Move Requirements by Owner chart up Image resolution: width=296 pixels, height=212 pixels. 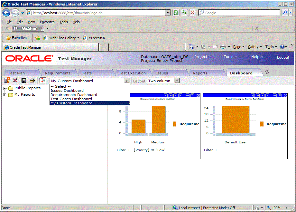[x=258, y=95]
